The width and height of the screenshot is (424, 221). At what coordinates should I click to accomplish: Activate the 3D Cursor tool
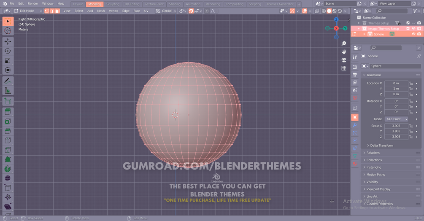[x=8, y=30]
